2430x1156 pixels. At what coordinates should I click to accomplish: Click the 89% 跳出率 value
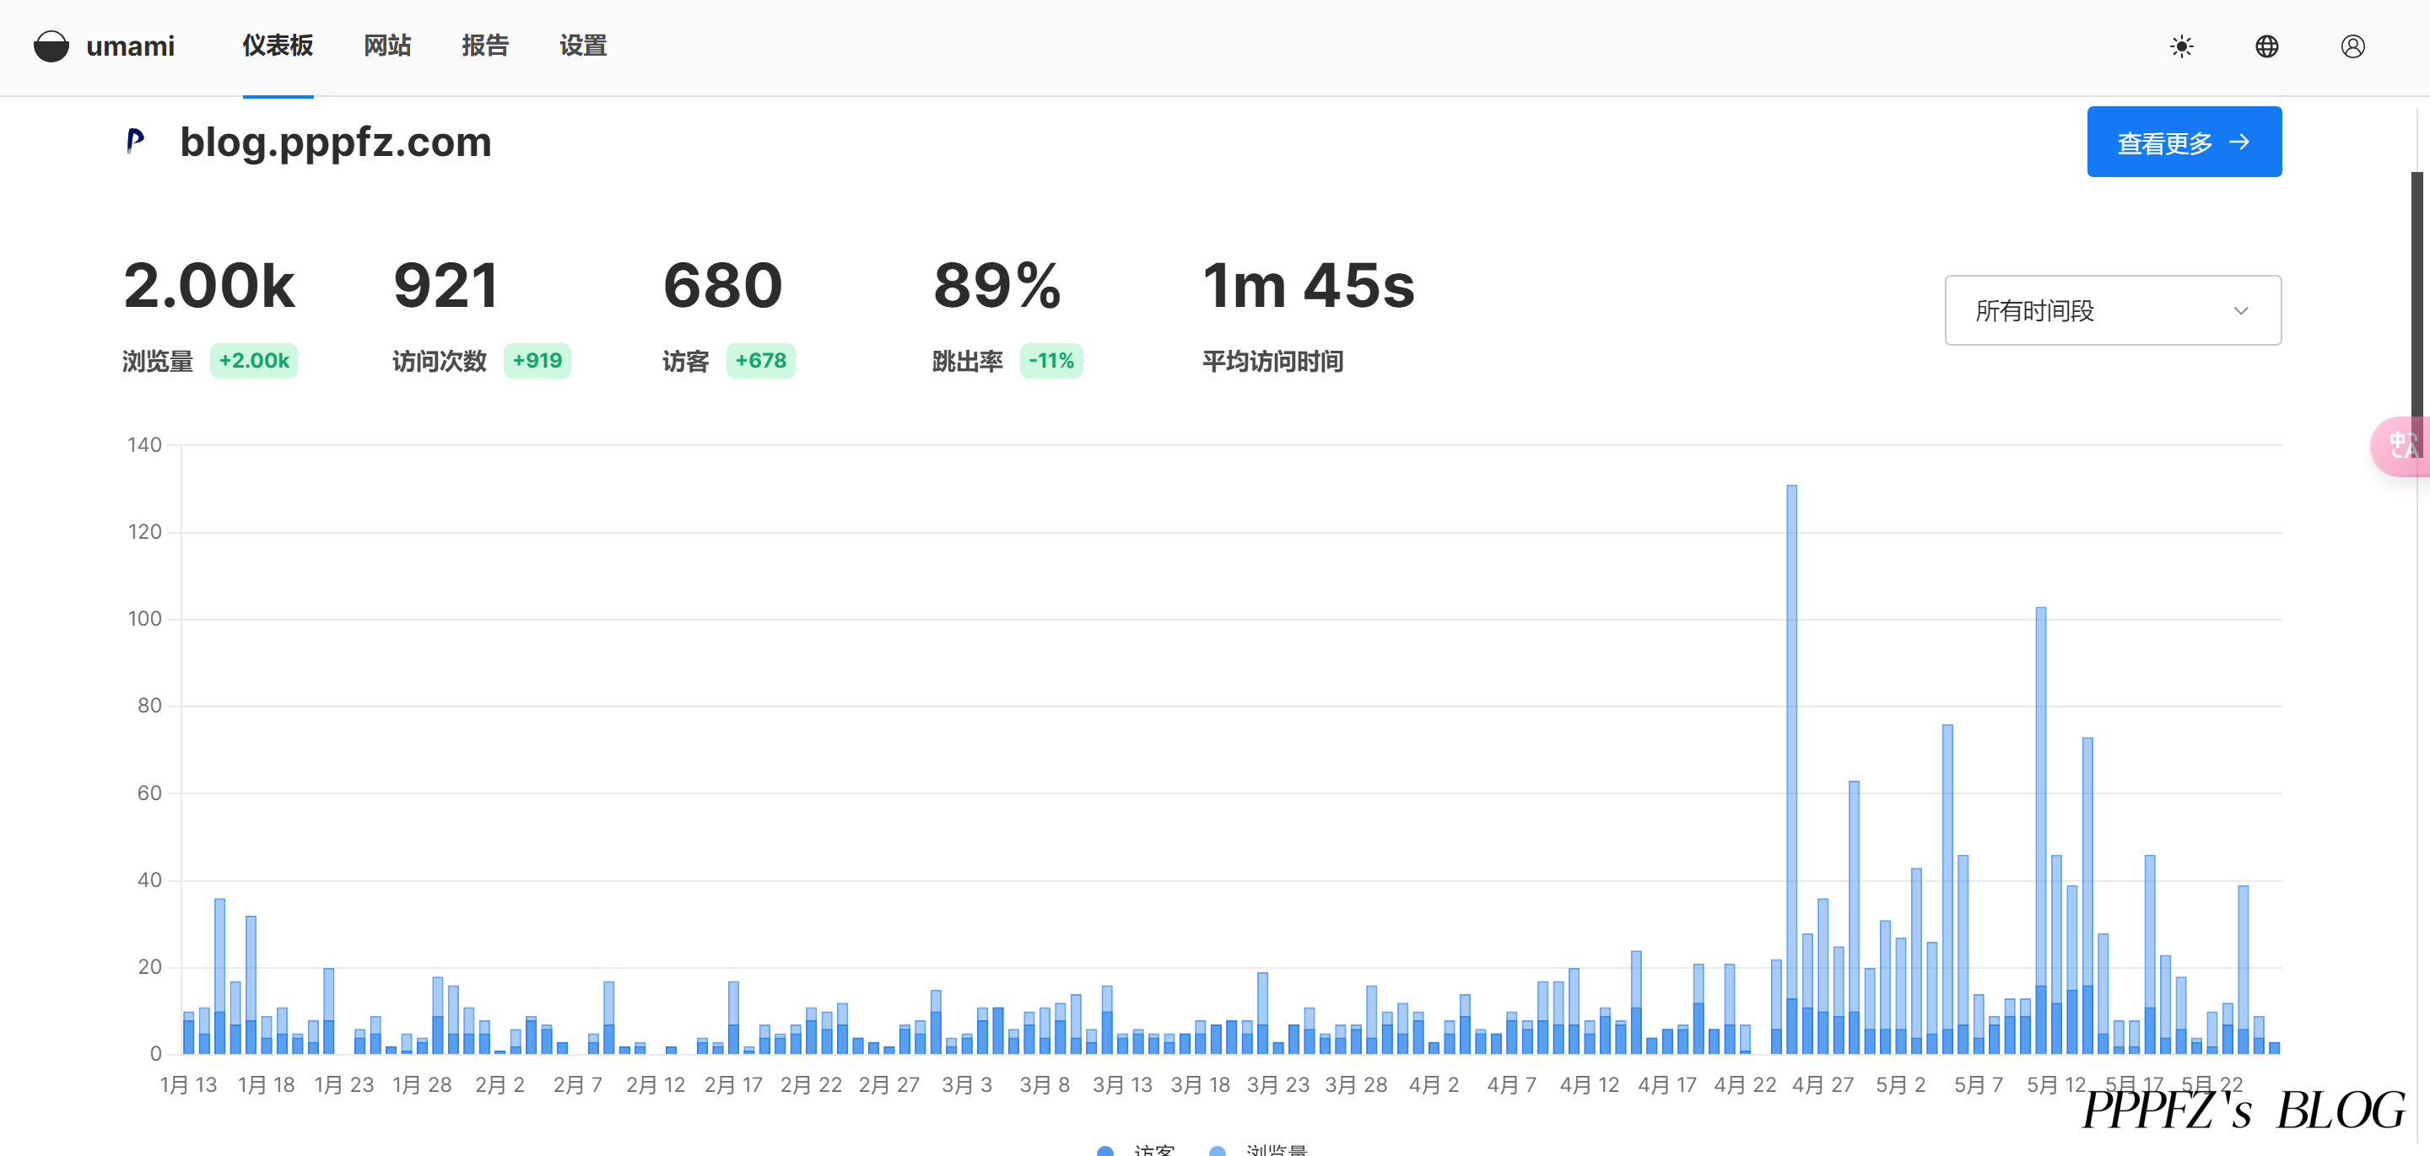pos(997,286)
